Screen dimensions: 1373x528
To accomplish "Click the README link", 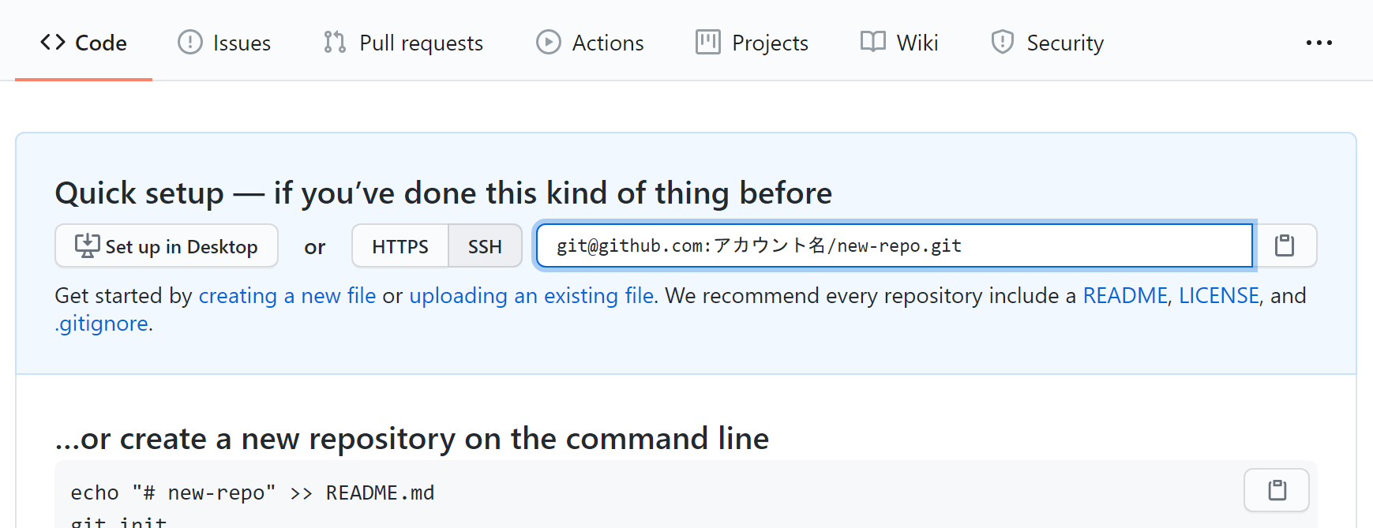I will (1124, 296).
